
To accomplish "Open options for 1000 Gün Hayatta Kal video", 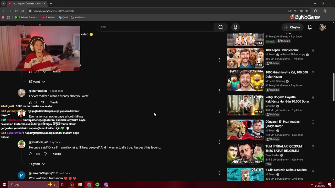I will [313, 73].
